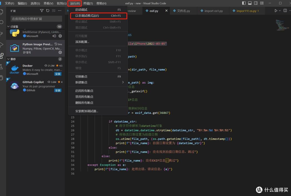Click the Run Python File play icon

[x=276, y=11]
